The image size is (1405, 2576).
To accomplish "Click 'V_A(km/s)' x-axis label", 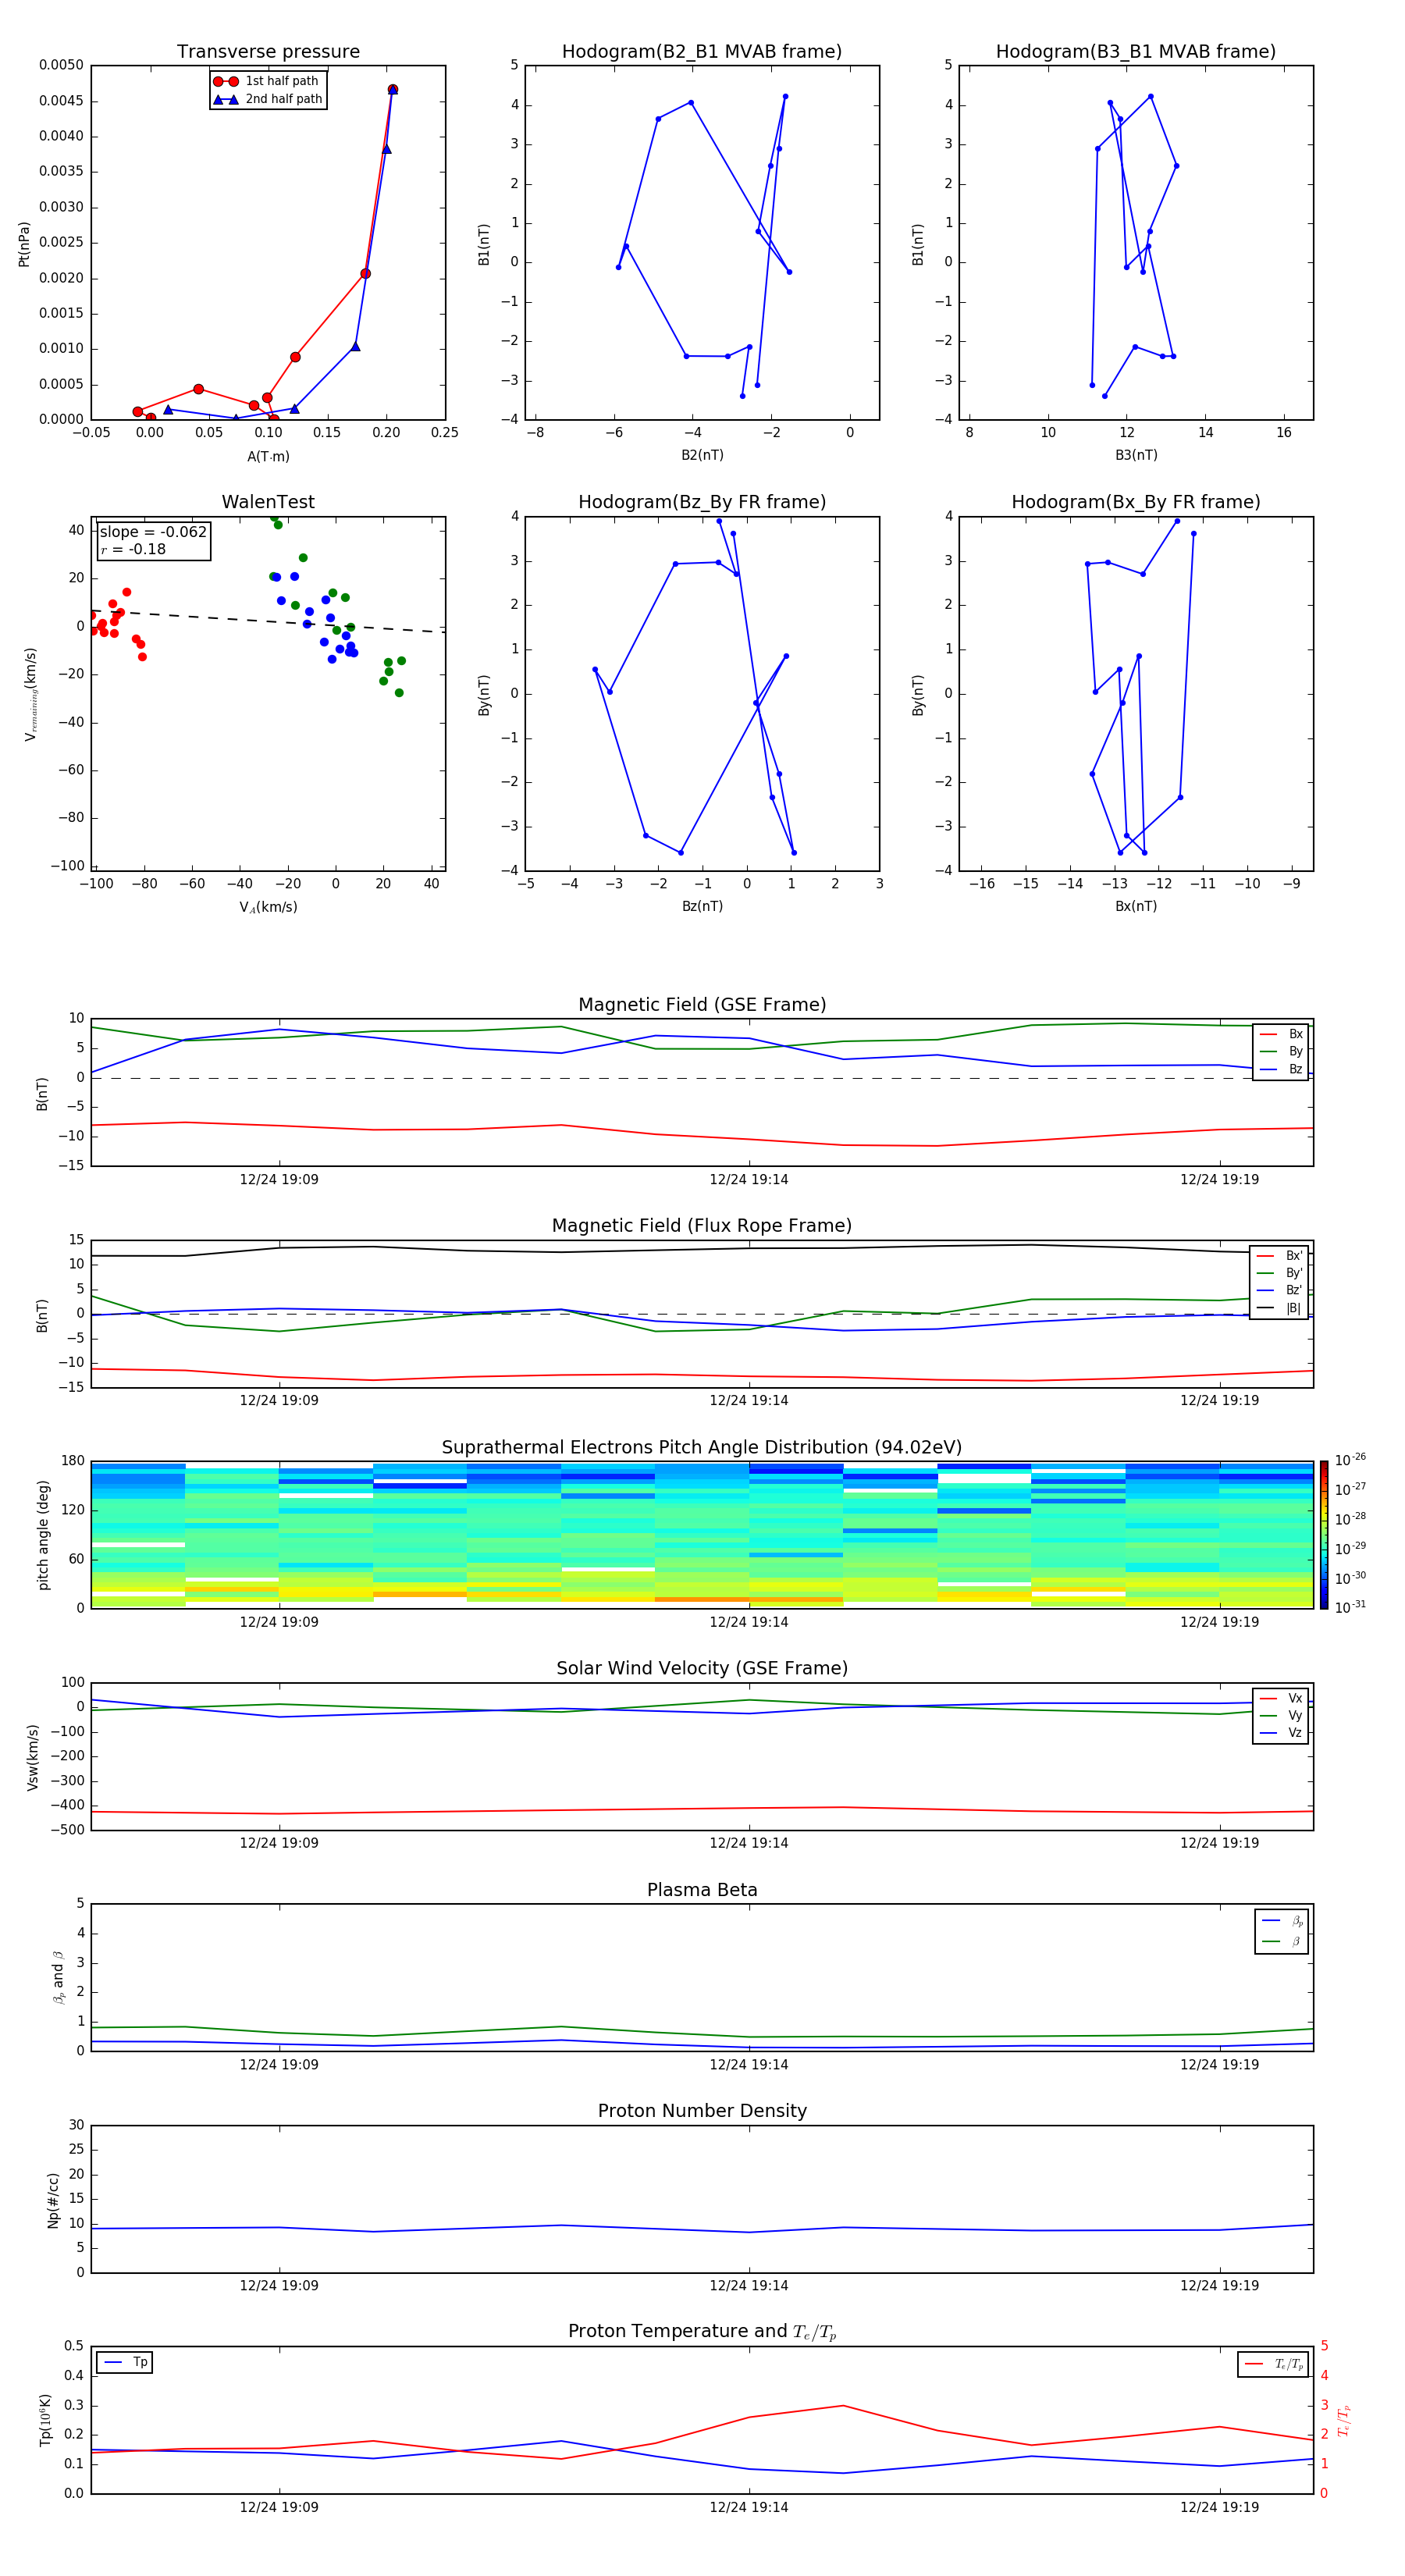I will click(x=268, y=907).
